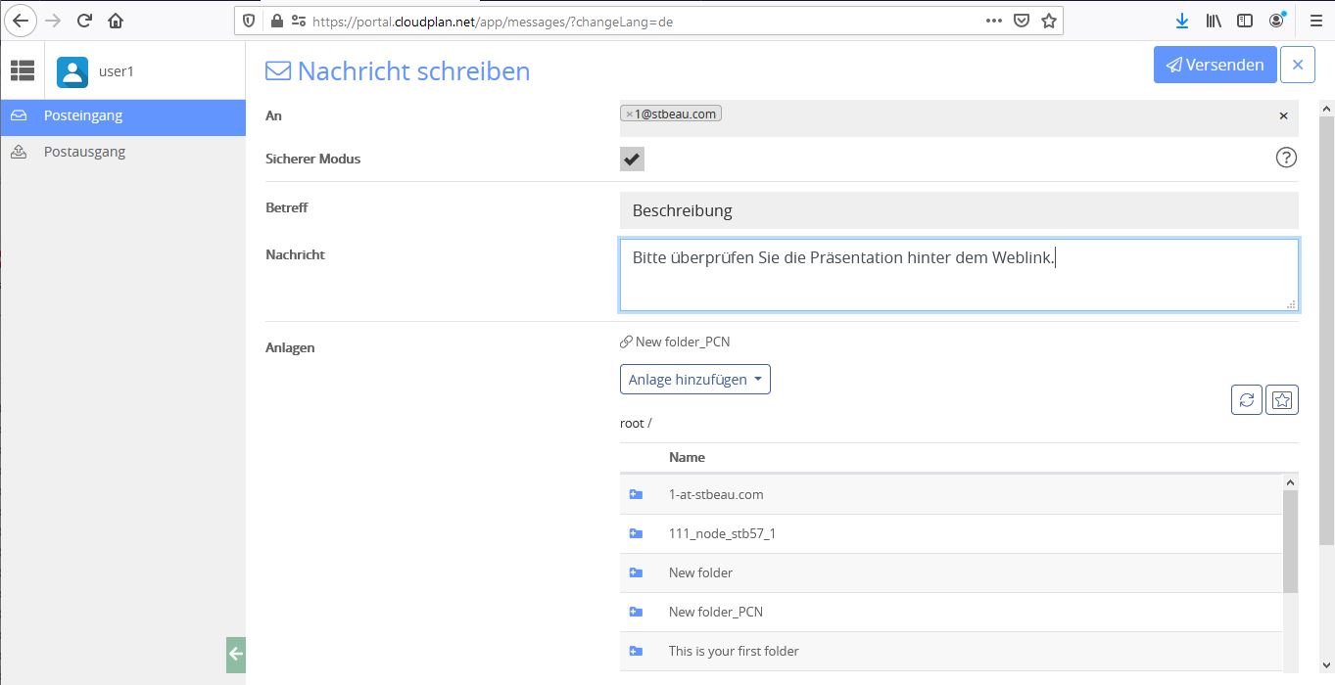Click the user1 avatar icon
This screenshot has height=685, width=1335.
click(x=72, y=69)
